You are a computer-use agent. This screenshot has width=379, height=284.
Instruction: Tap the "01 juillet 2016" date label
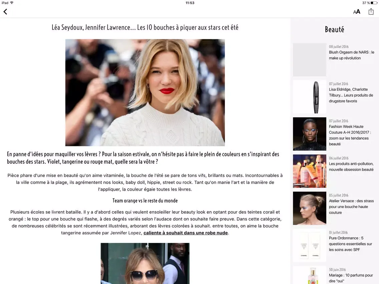[338, 233]
